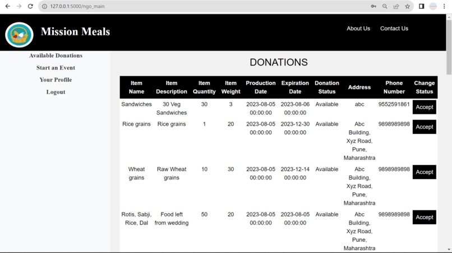
Task: Click phone number 9552591861
Action: (394, 104)
